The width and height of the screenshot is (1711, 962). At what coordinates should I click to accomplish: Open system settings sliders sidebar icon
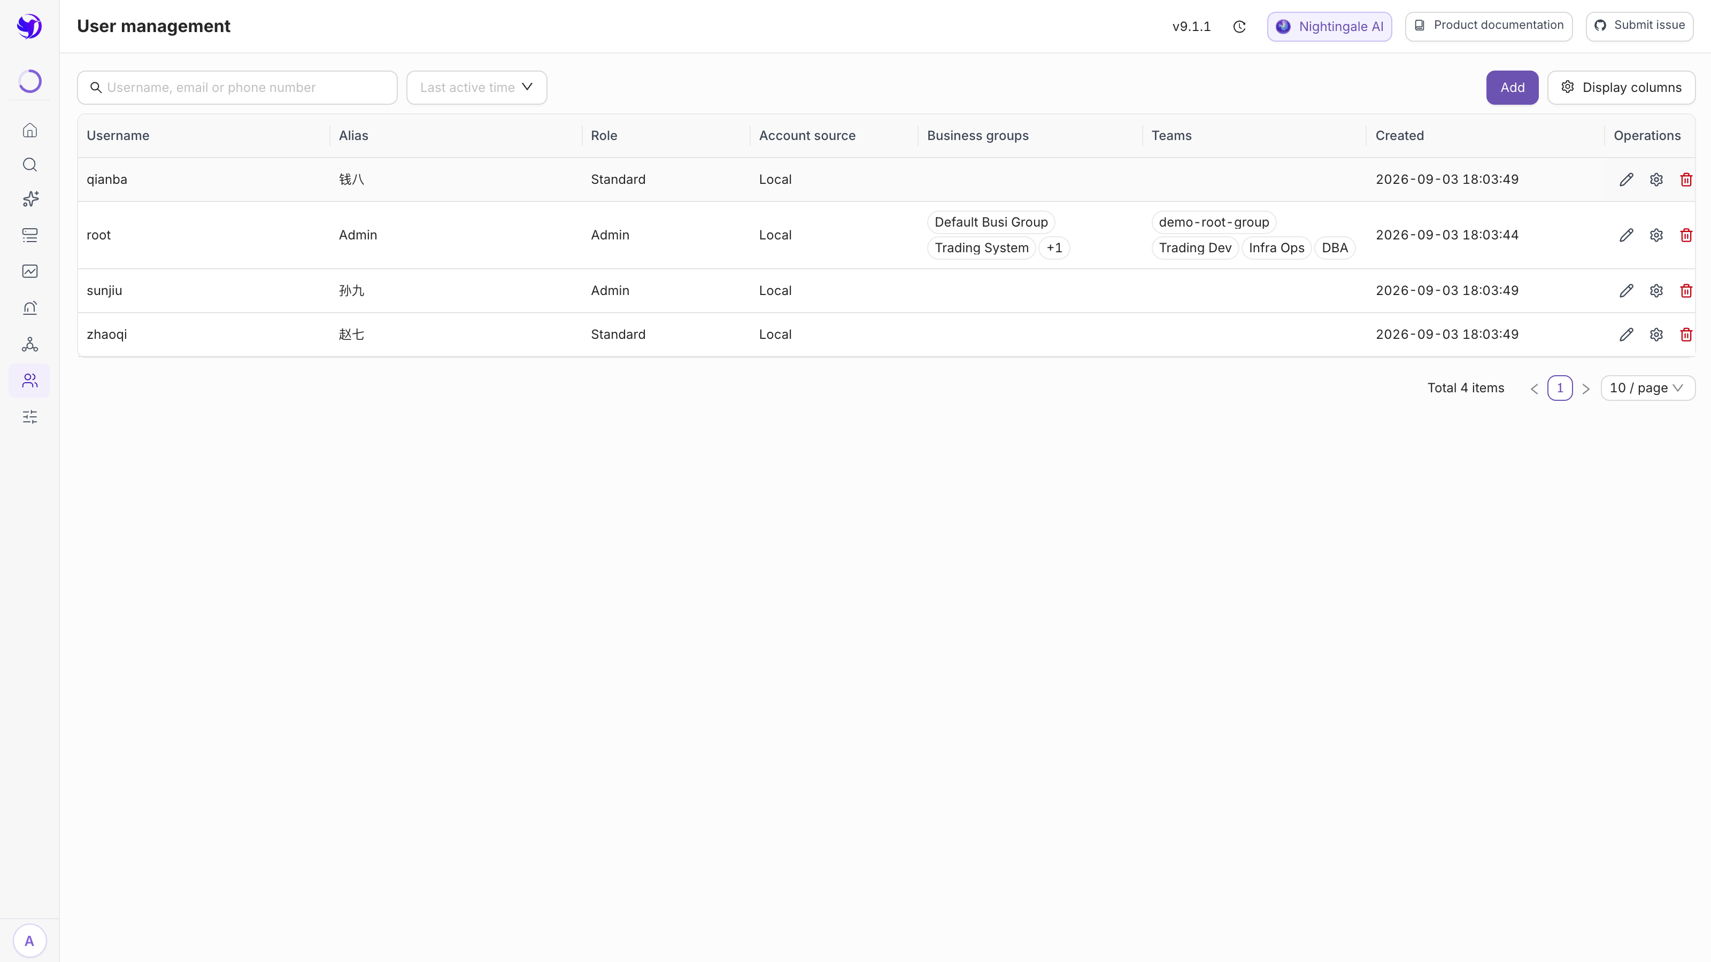click(30, 417)
